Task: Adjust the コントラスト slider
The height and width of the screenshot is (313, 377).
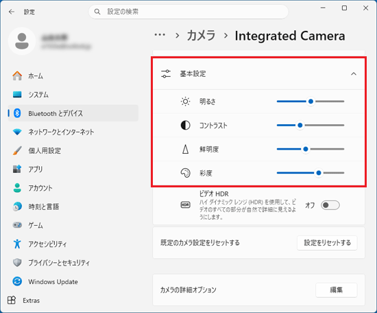Action: 311,125
